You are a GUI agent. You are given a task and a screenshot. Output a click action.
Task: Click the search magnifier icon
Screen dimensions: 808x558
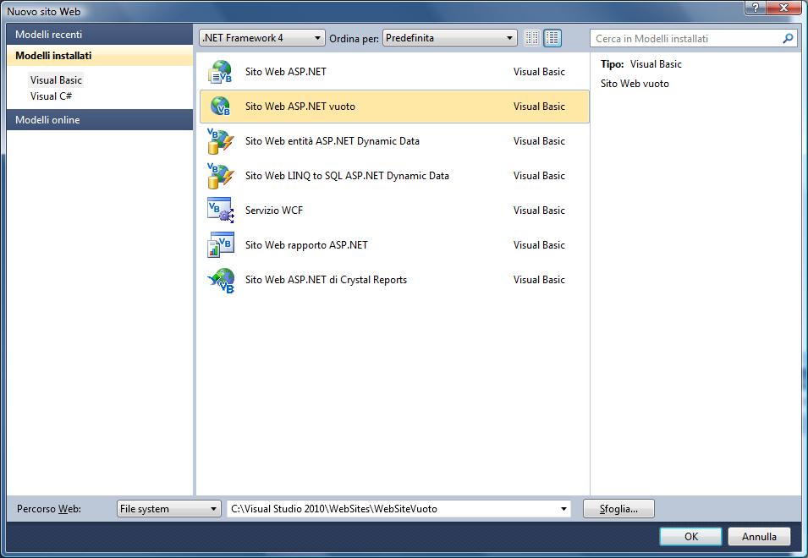coord(788,39)
